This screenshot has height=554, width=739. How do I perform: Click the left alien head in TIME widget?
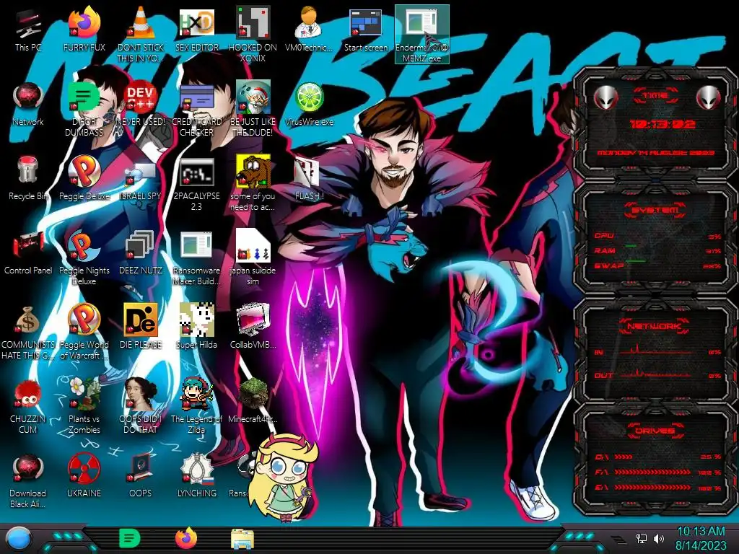point(605,98)
